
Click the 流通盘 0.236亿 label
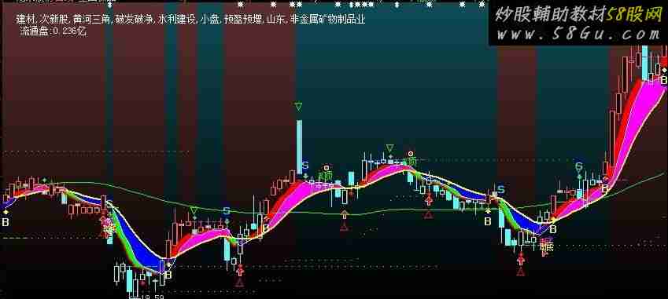coord(53,31)
